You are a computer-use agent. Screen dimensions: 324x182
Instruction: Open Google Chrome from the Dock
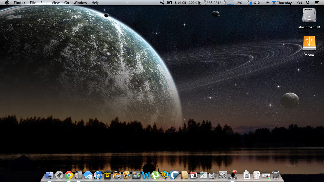click(x=69, y=175)
